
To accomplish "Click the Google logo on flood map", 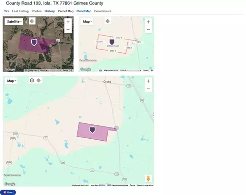I will (10, 184).
